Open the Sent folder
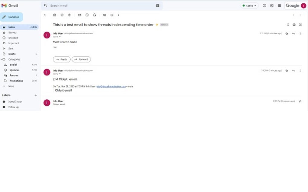 (11, 48)
